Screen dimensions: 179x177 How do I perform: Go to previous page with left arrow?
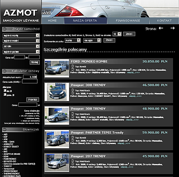click(161, 28)
